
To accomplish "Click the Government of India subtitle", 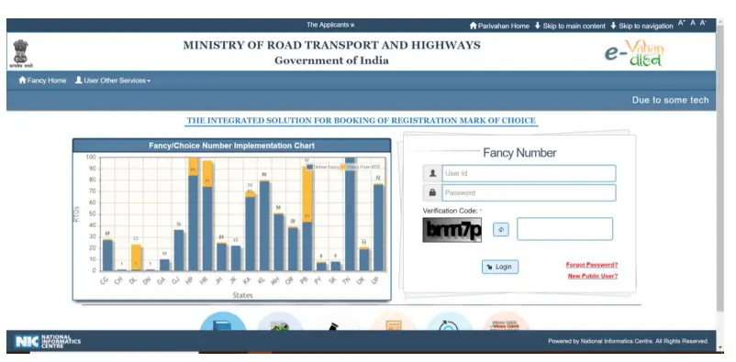I will point(331,60).
